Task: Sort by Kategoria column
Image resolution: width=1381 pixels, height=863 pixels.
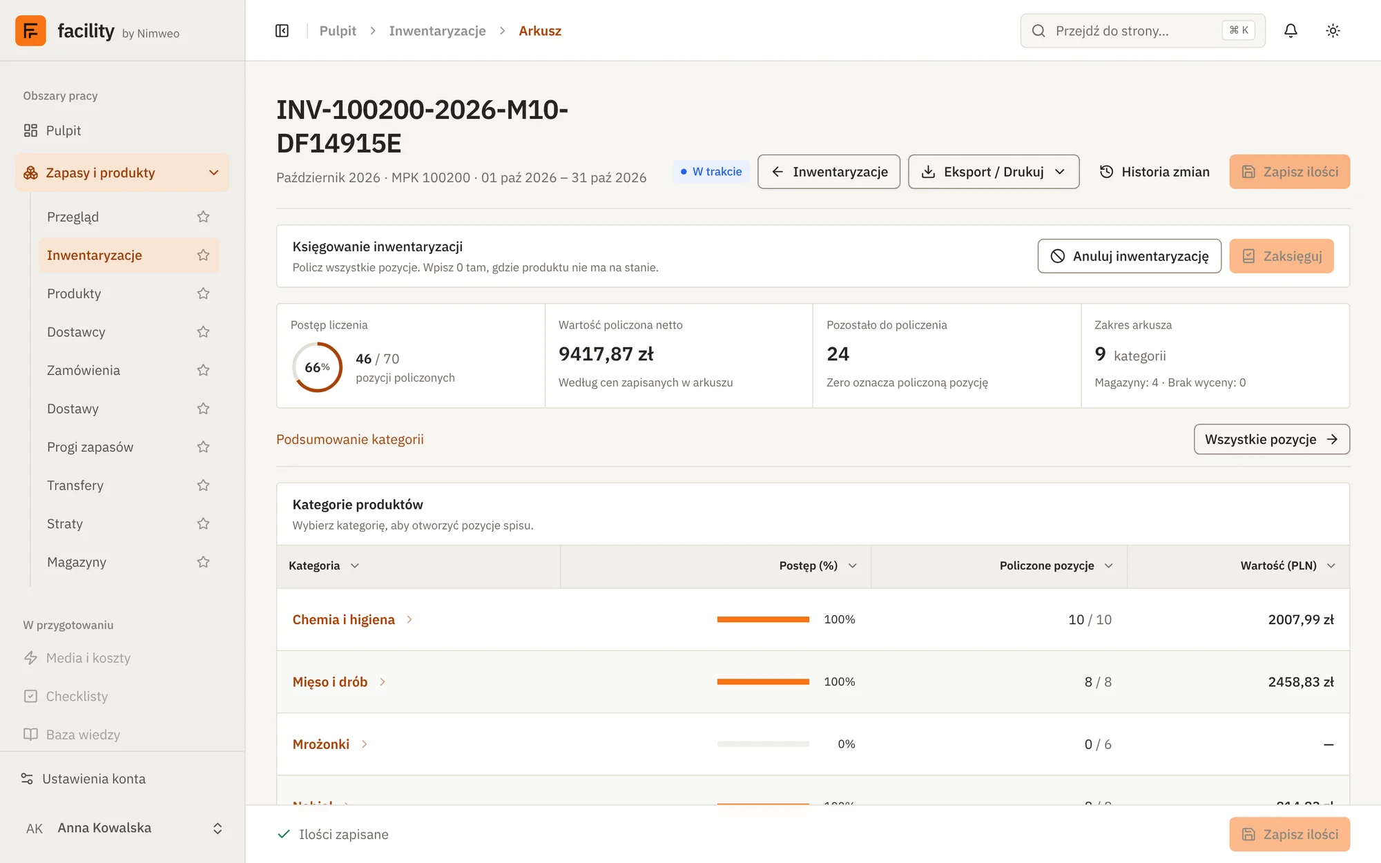Action: coord(324,566)
